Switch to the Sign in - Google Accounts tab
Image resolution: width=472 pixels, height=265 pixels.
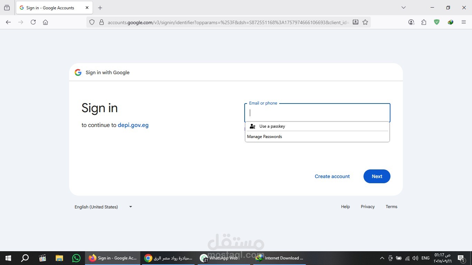coord(54,8)
